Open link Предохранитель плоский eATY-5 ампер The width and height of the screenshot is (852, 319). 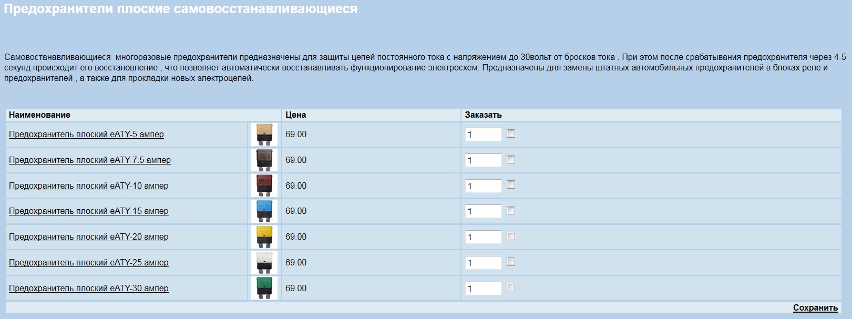click(x=86, y=135)
